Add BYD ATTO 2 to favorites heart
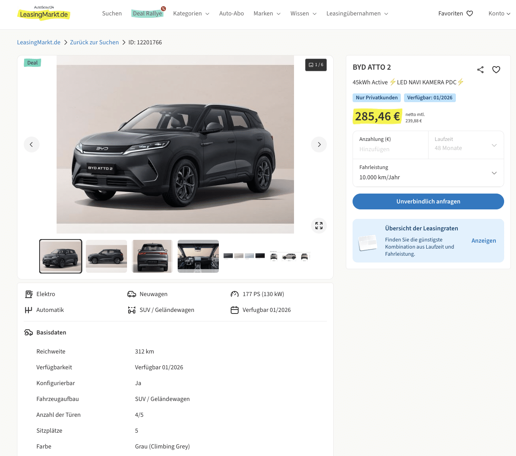Viewport: 516px width, 456px height. pyautogui.click(x=496, y=70)
